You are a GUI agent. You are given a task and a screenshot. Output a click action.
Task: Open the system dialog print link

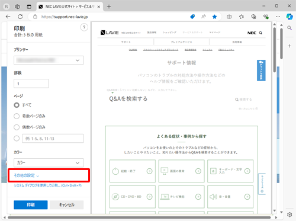(47, 185)
